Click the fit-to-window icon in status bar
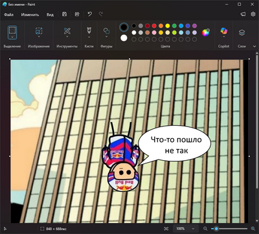This screenshot has width=259, height=234. point(166,229)
